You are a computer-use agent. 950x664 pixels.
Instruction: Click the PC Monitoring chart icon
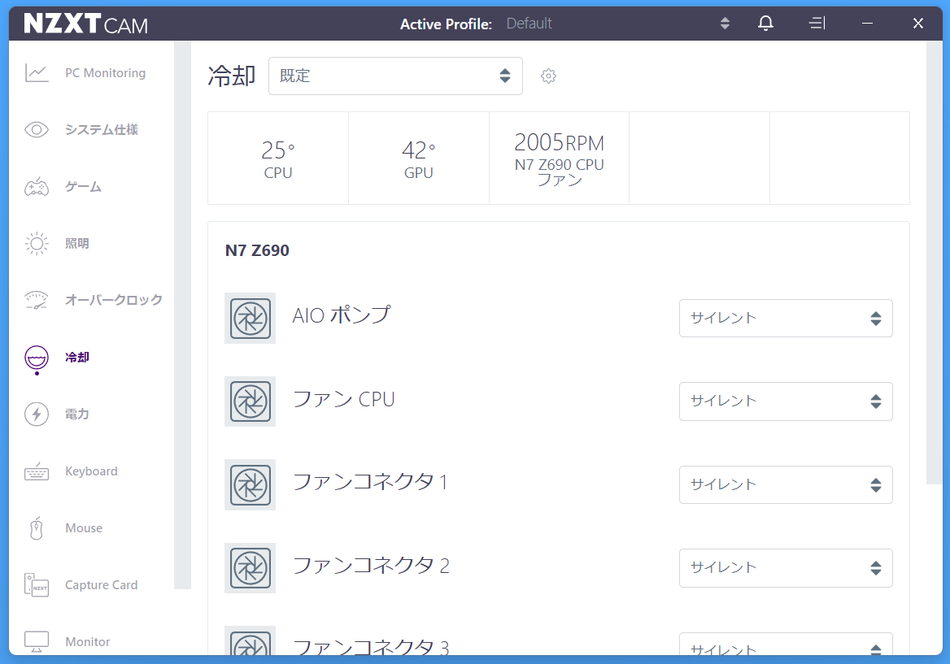tap(37, 72)
